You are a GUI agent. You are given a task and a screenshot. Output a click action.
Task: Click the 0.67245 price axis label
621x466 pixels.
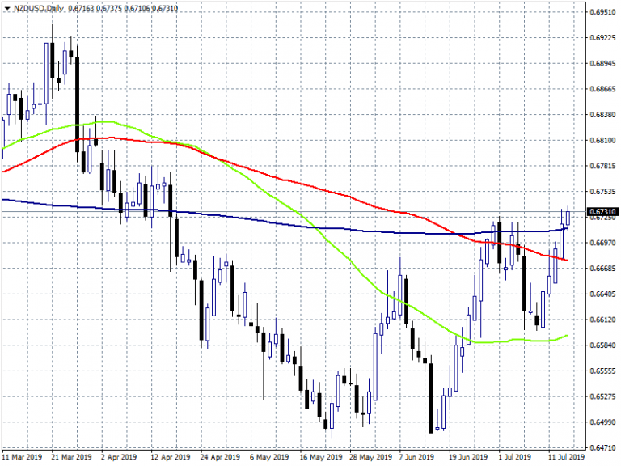coord(602,218)
